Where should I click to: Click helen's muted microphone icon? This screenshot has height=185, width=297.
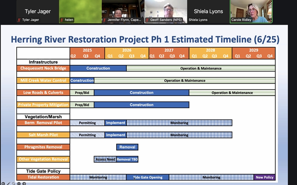62,20
